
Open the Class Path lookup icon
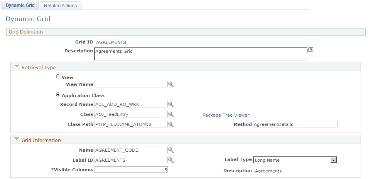171,124
